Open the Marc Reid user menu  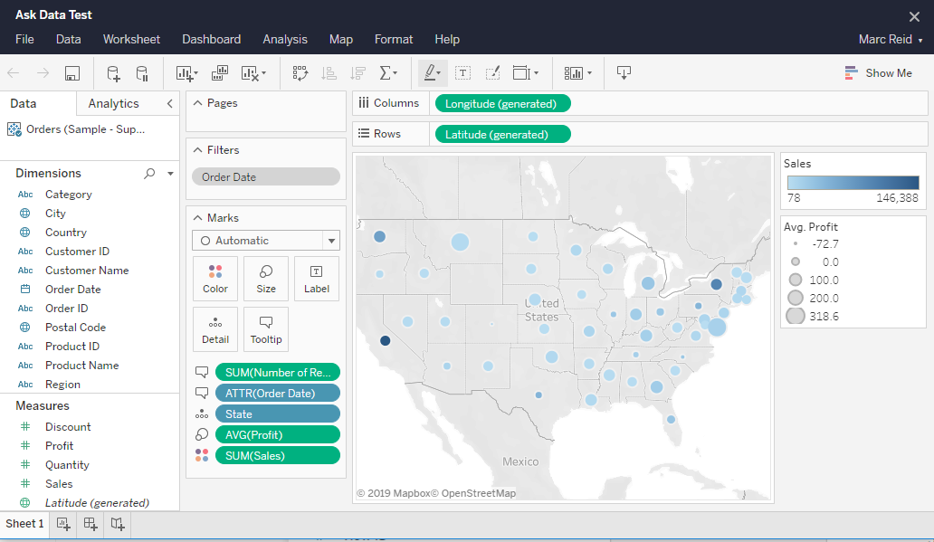click(891, 40)
